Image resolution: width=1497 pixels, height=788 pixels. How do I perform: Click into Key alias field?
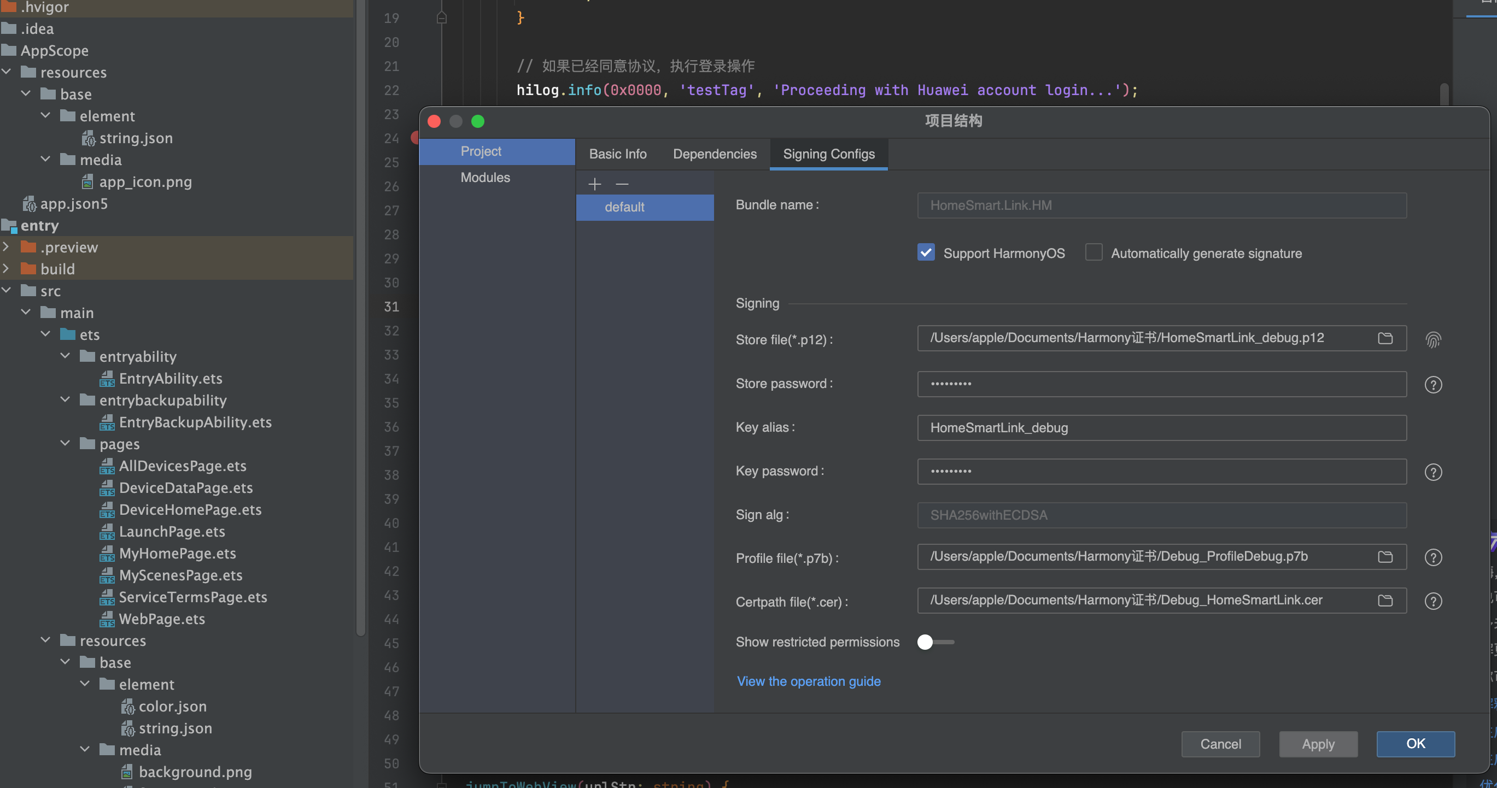click(1162, 427)
